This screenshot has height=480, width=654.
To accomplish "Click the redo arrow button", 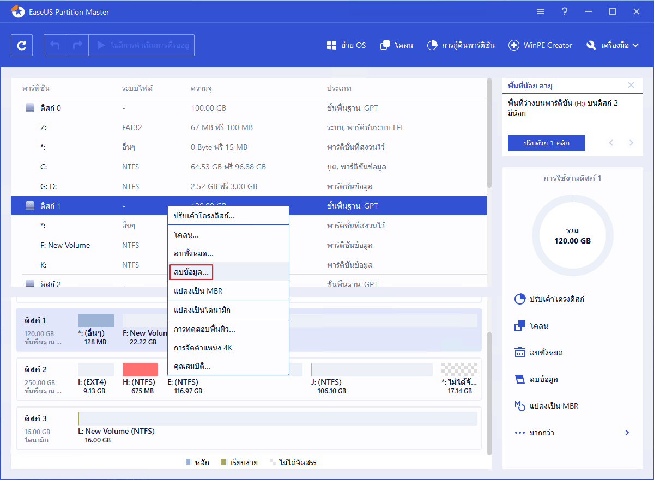I will coord(77,45).
